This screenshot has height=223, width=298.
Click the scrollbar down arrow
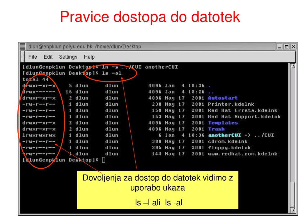[x=293, y=210]
